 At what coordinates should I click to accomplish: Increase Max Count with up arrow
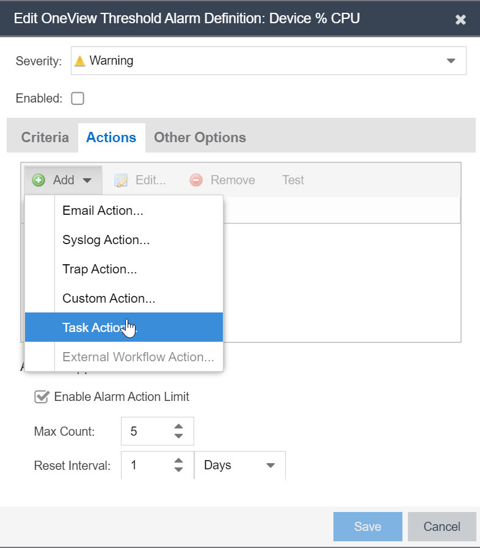pyautogui.click(x=178, y=427)
